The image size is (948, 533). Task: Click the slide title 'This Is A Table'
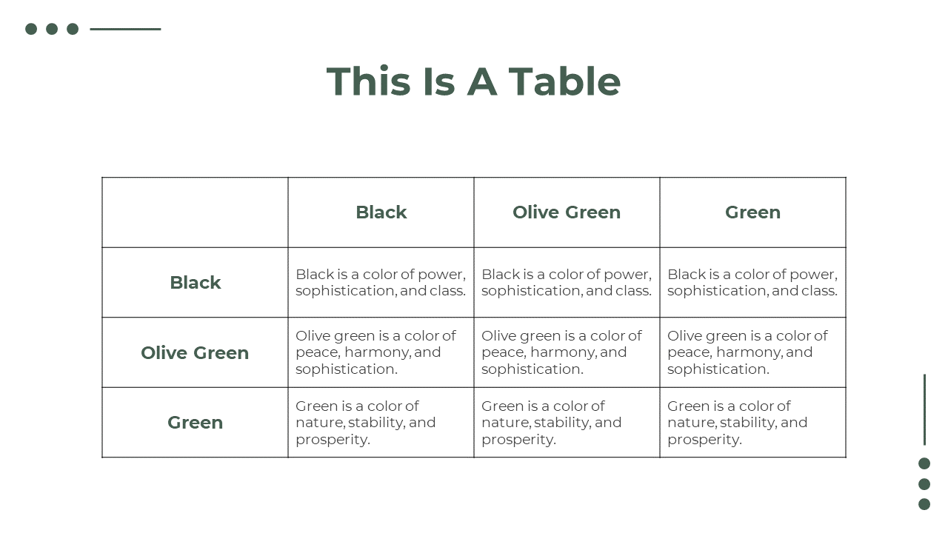coord(473,81)
